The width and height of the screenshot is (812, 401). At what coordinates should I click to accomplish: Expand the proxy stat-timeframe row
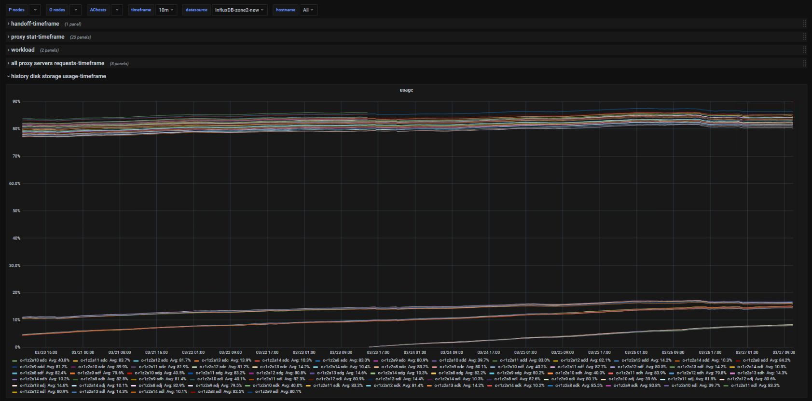38,37
